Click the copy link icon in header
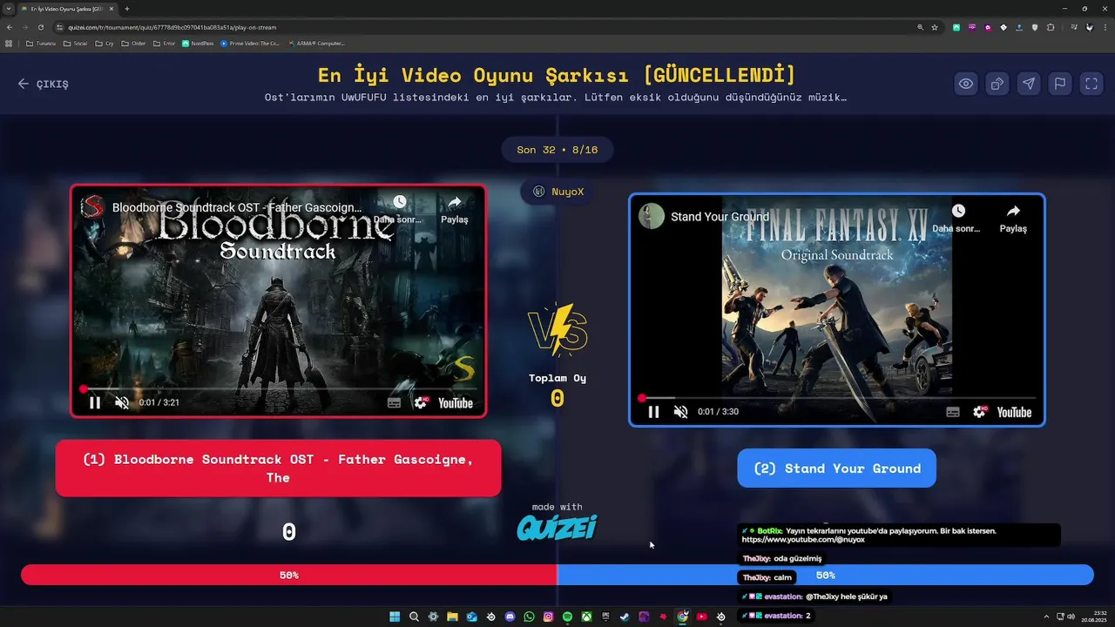 997,84
